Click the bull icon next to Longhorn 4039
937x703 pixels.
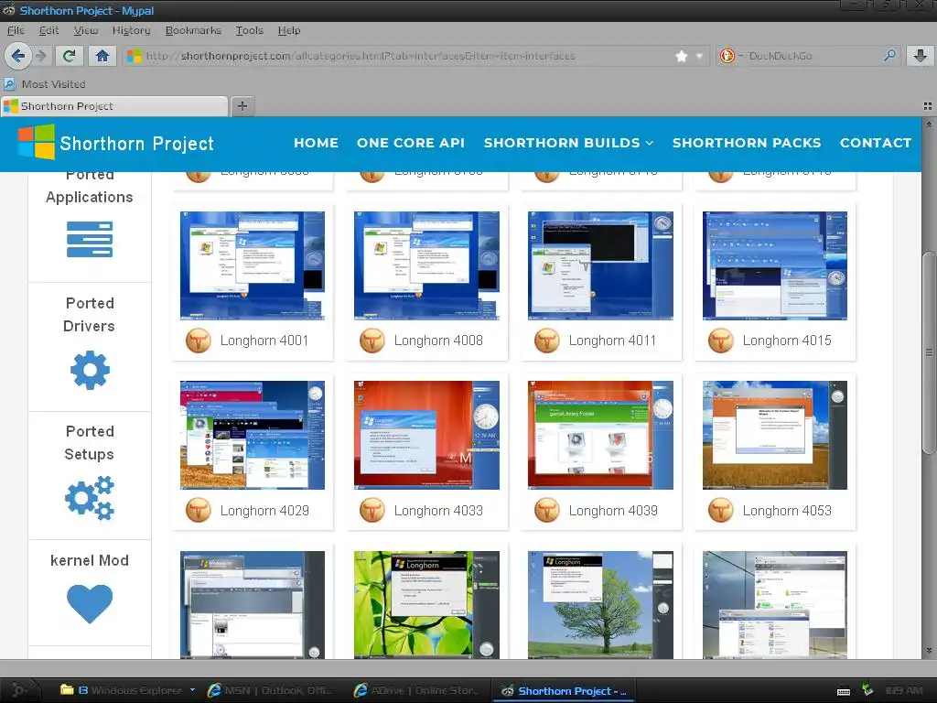(x=547, y=511)
